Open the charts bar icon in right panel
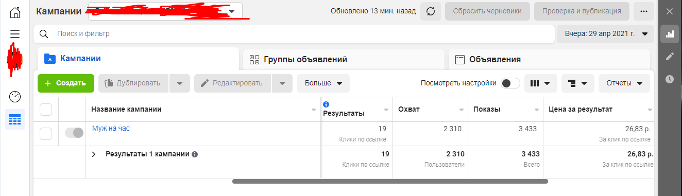Viewport: 682px width, 196px height. pyautogui.click(x=670, y=34)
